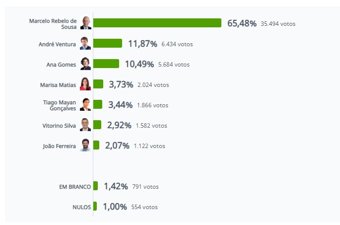Click João Ferreira's 2,07% percentage
Viewport: 340px width, 225px height.
(117, 146)
